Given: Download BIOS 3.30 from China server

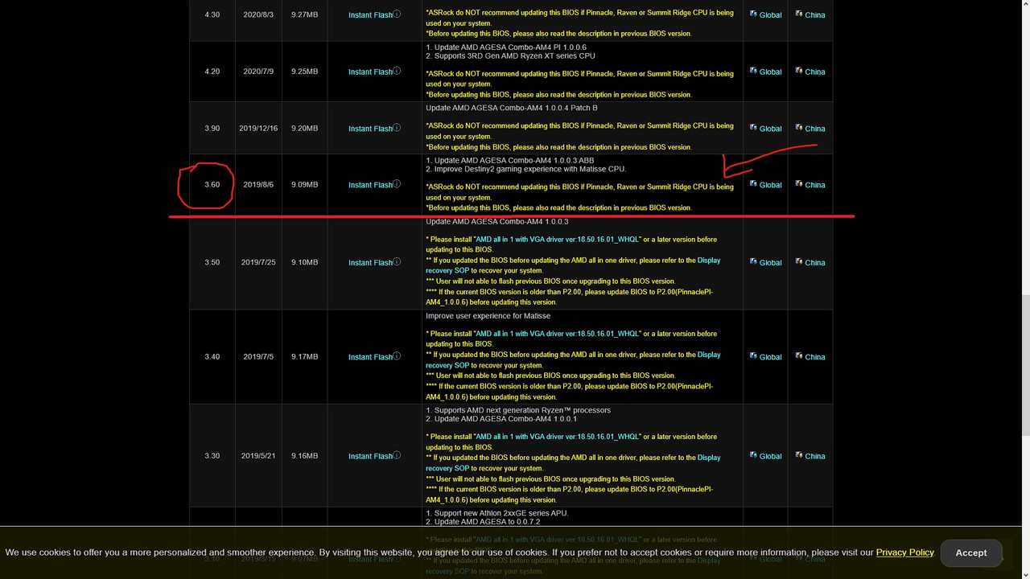Looking at the screenshot, I should click(810, 456).
